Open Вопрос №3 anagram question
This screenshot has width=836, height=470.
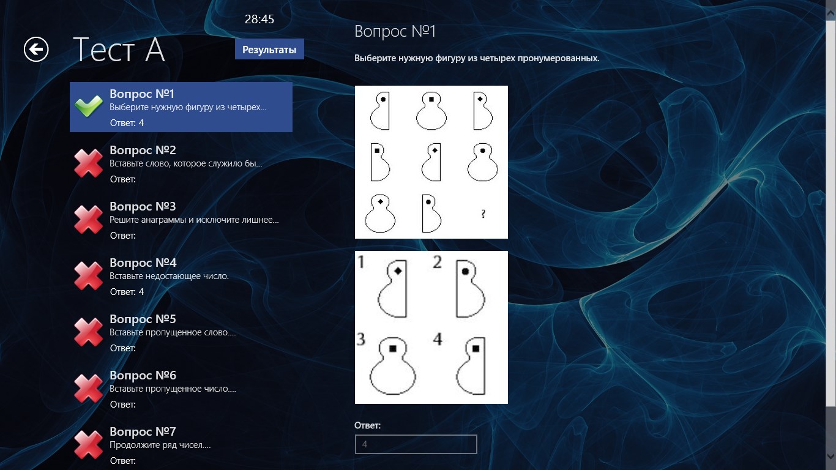click(181, 220)
